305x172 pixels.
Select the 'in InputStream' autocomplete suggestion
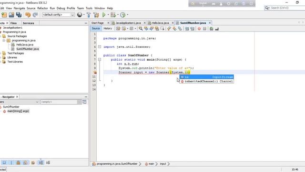[x=206, y=77]
